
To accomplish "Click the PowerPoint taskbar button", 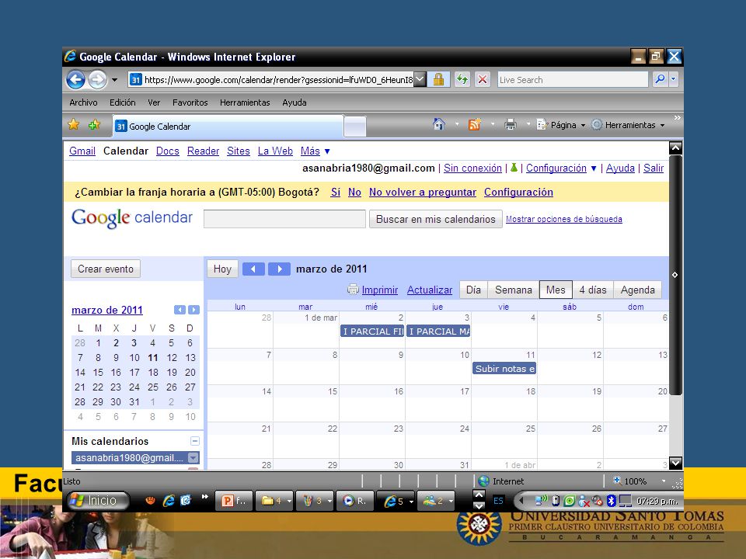I will coord(235,501).
